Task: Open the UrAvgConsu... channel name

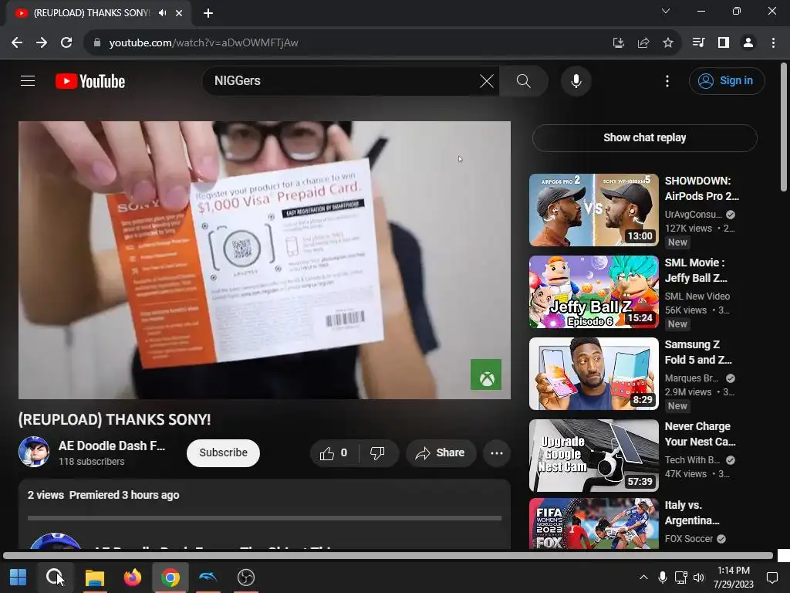Action: pos(694,215)
